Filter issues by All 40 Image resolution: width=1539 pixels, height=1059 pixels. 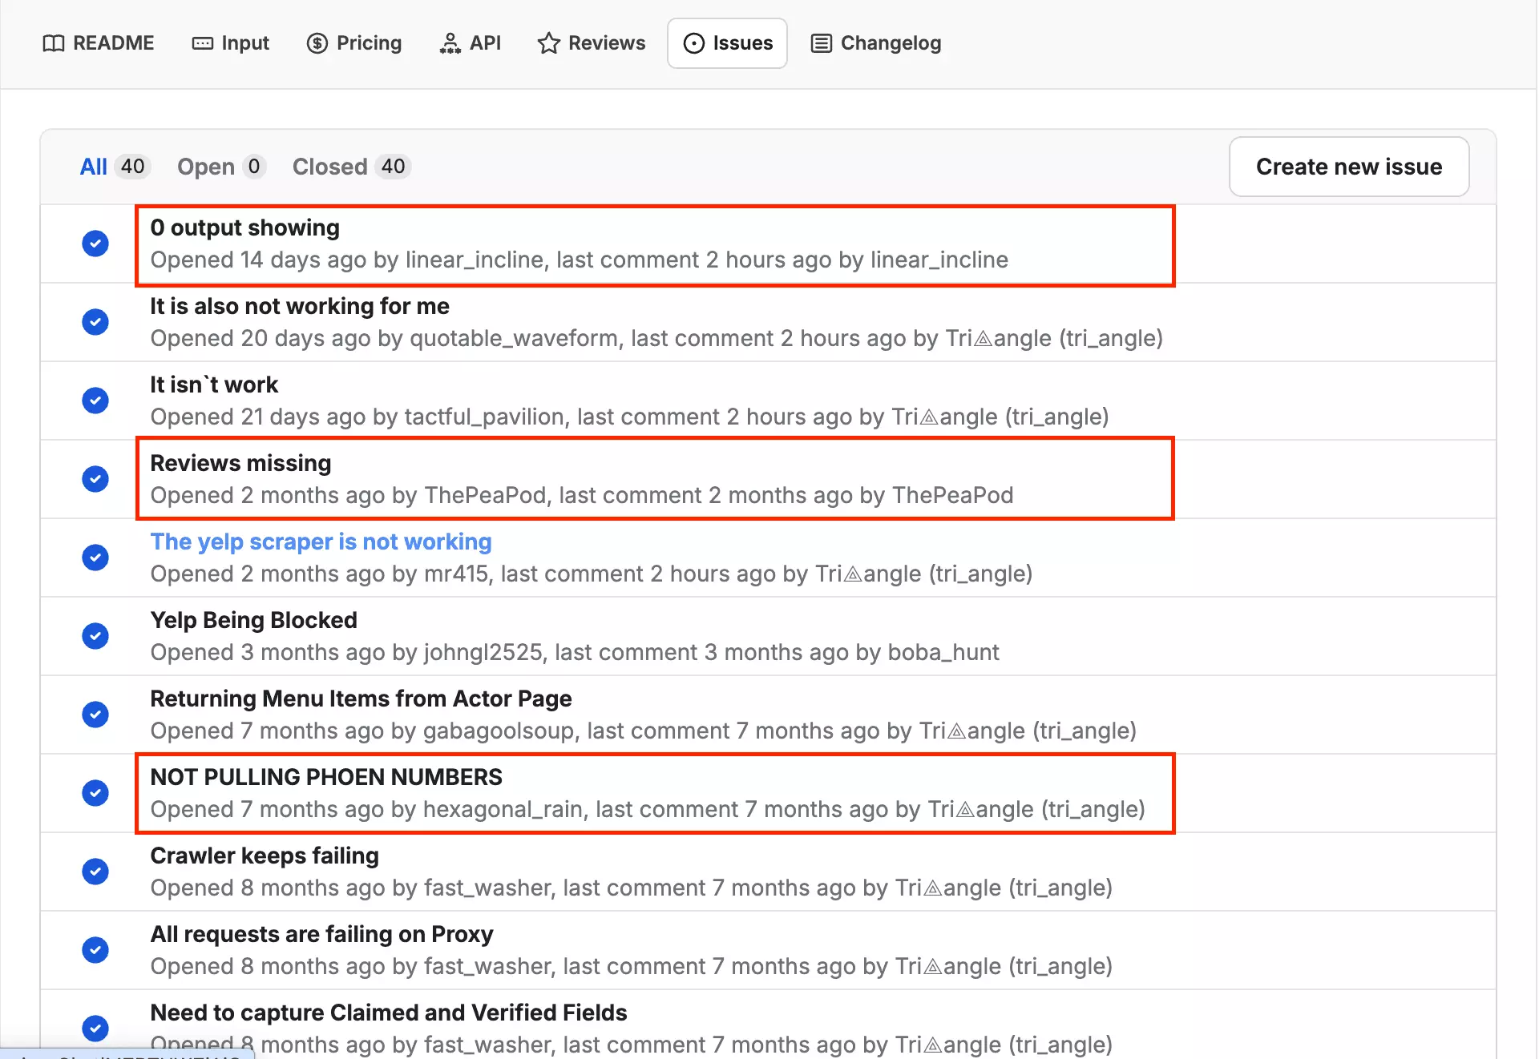tap(114, 167)
